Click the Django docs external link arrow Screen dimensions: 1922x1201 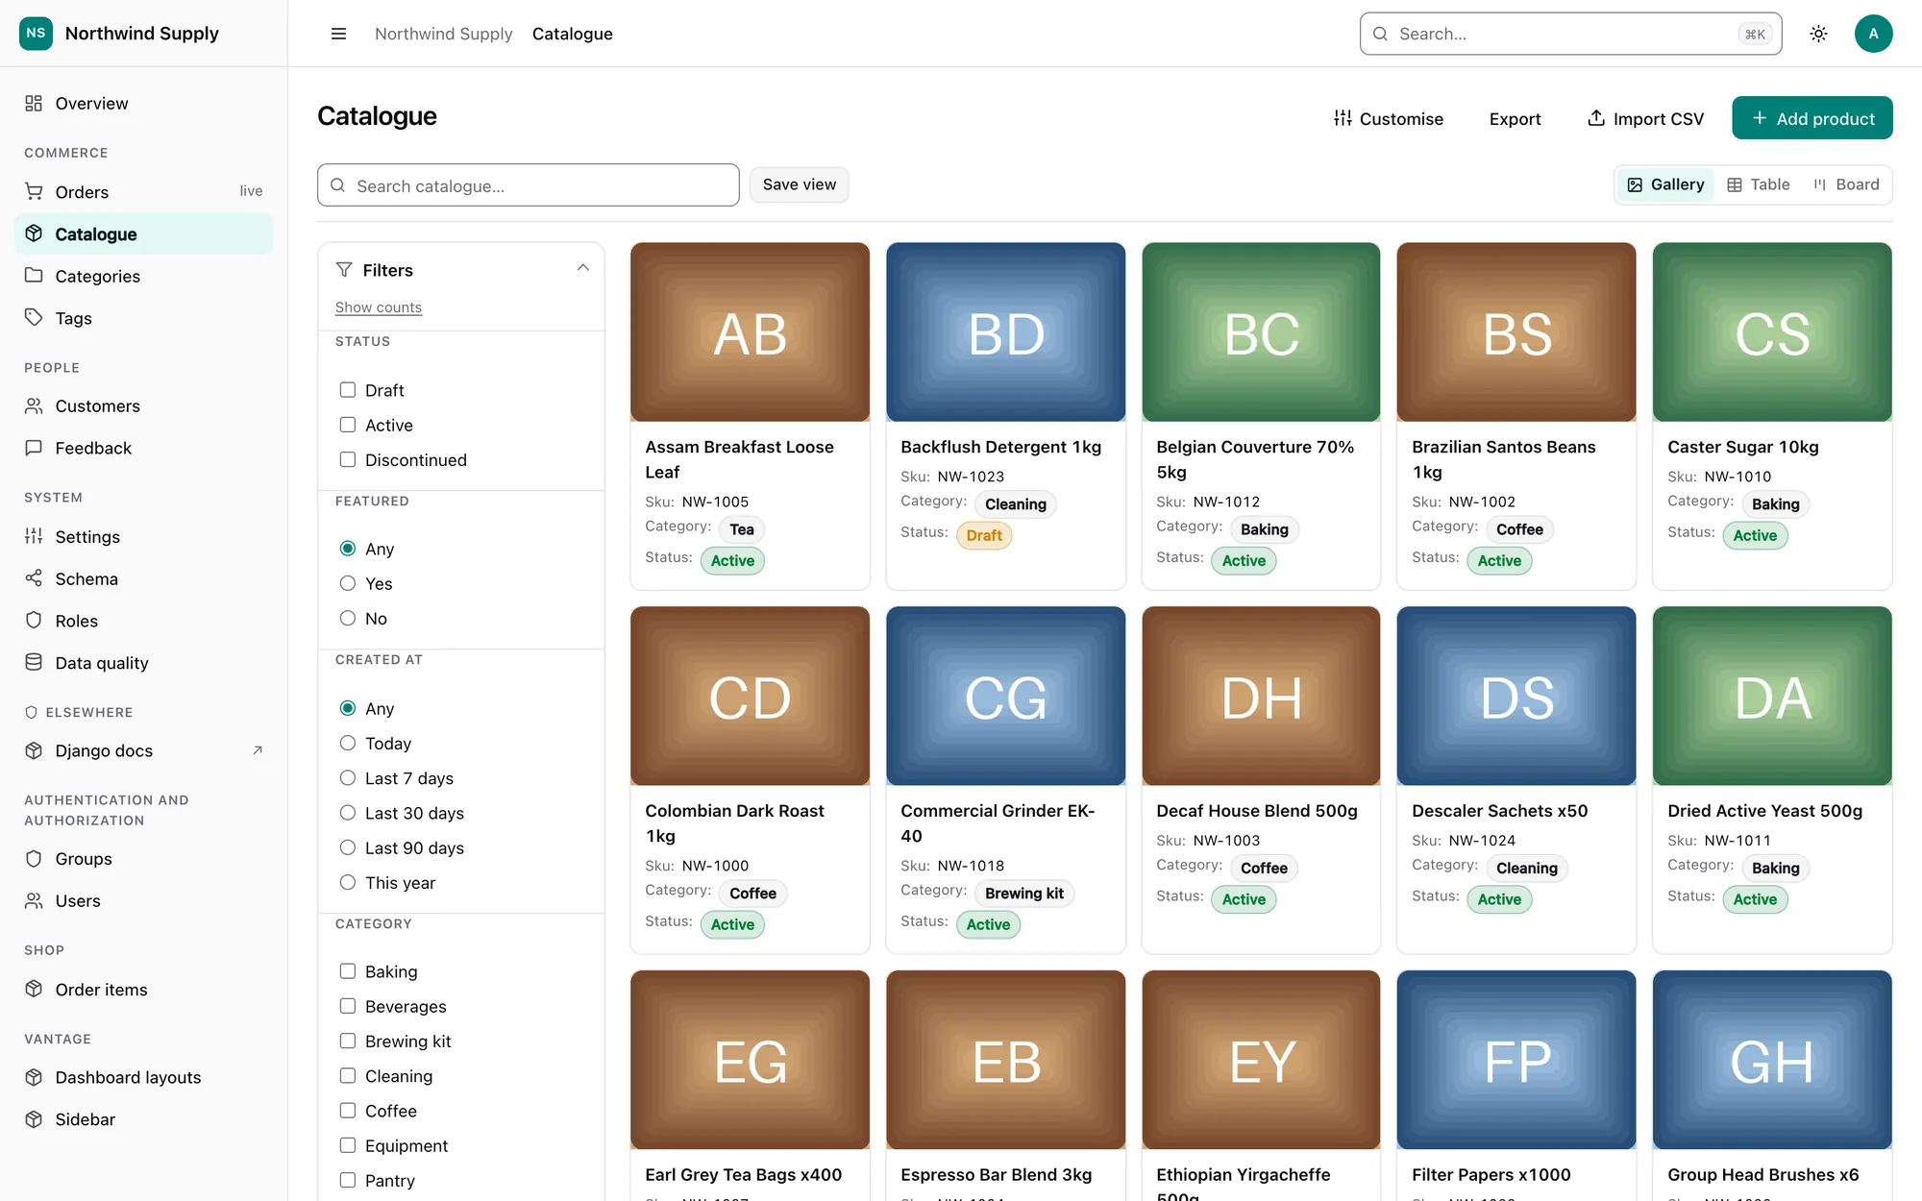(257, 750)
